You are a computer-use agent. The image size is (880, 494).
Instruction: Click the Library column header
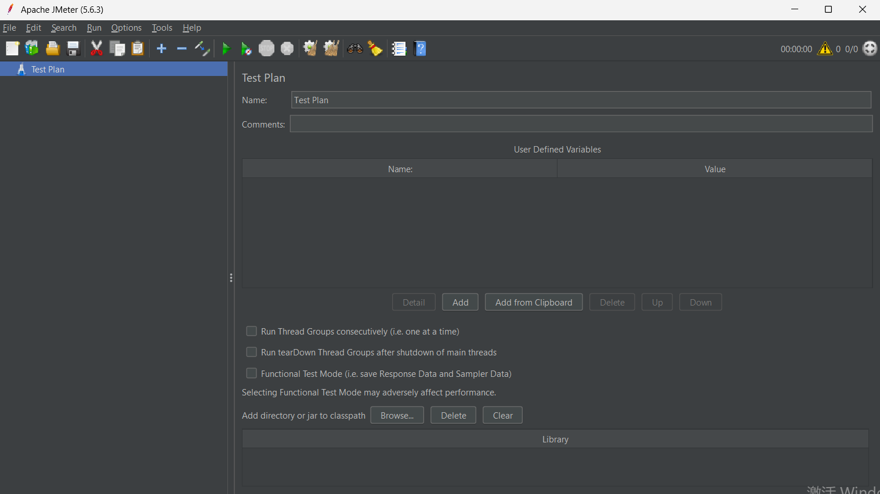point(555,439)
